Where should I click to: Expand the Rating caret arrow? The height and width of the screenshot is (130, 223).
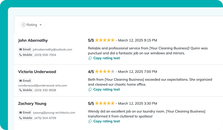pyautogui.click(x=41, y=25)
